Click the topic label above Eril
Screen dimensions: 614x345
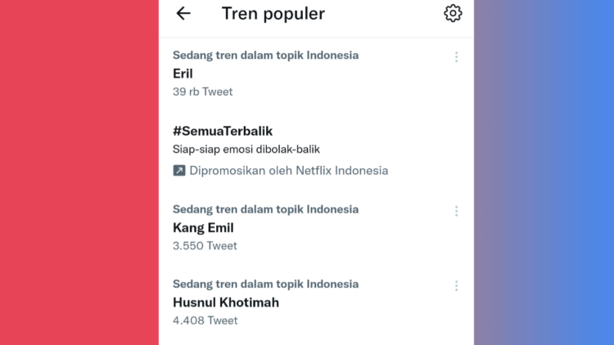tap(265, 56)
